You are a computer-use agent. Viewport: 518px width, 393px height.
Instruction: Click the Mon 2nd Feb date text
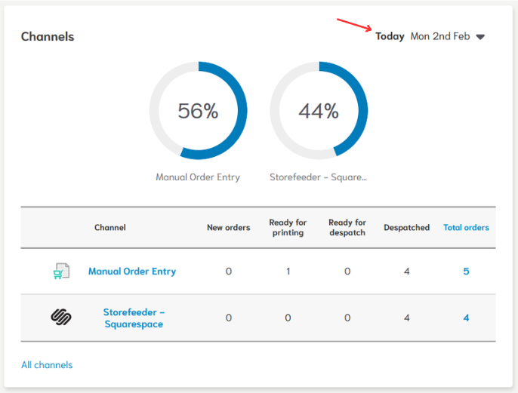tap(439, 36)
